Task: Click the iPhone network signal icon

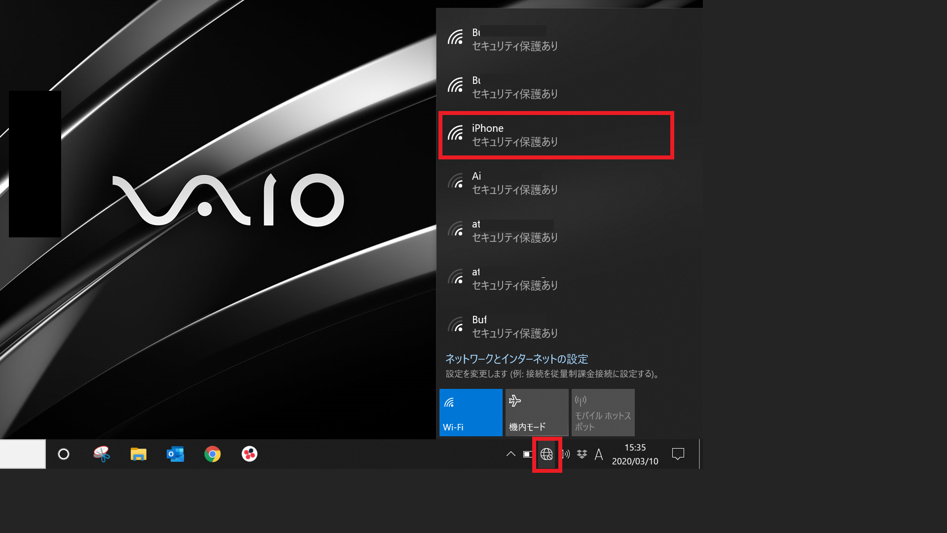Action: click(455, 133)
